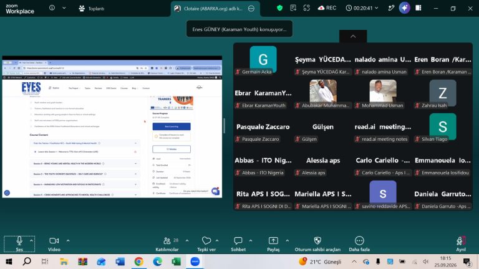Open the Katılımcılar participants panel

click(x=167, y=244)
